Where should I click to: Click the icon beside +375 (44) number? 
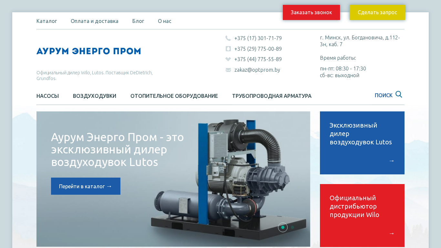tap(228, 59)
